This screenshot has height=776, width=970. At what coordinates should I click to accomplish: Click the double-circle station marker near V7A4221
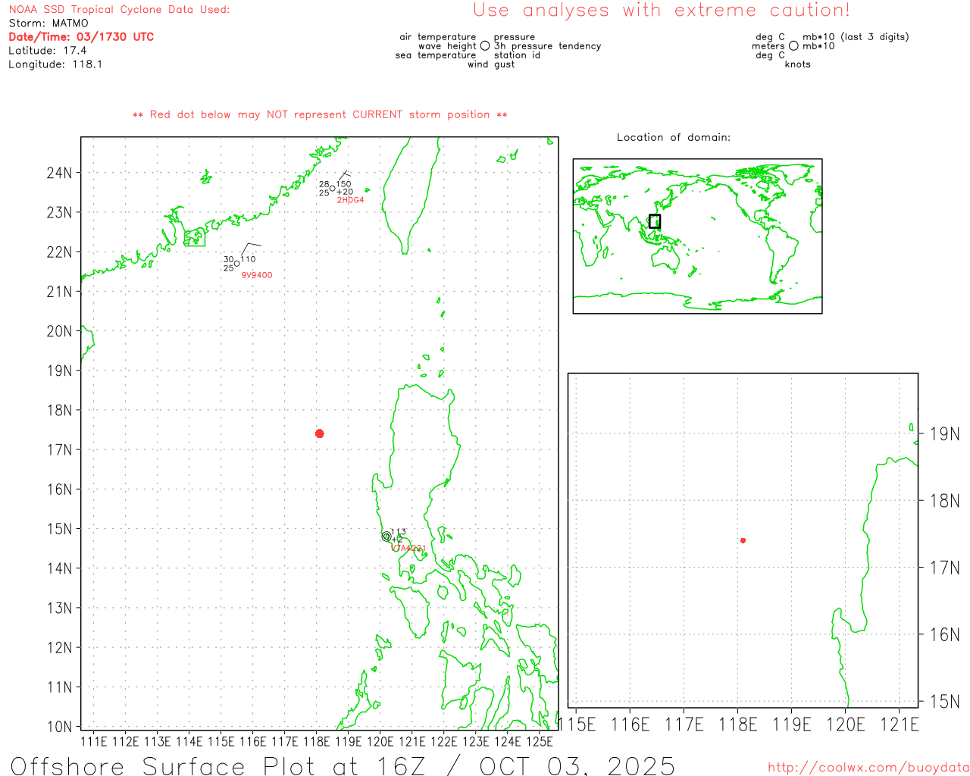386,537
